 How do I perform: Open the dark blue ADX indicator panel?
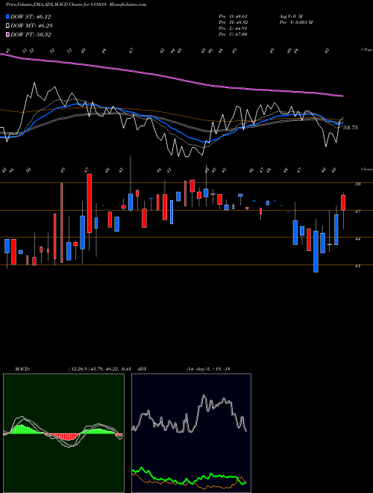tap(191, 433)
